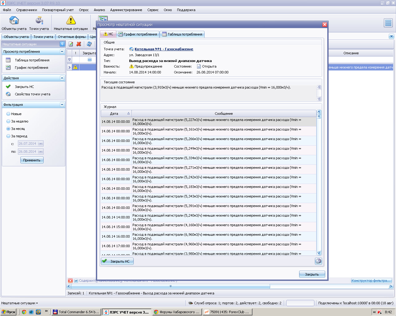The width and height of the screenshot is (396, 316).
Task: Toggle the Содержит filter checkbox
Action: [x=76, y=281]
